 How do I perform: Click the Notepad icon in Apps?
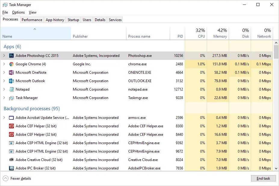11,89
